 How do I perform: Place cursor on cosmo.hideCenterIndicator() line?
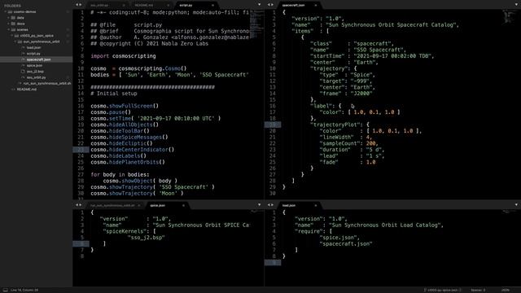click(132, 150)
